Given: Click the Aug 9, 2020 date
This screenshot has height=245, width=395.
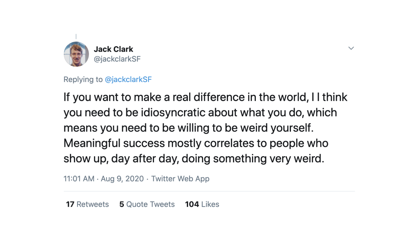Looking at the screenshot, I should [x=122, y=179].
